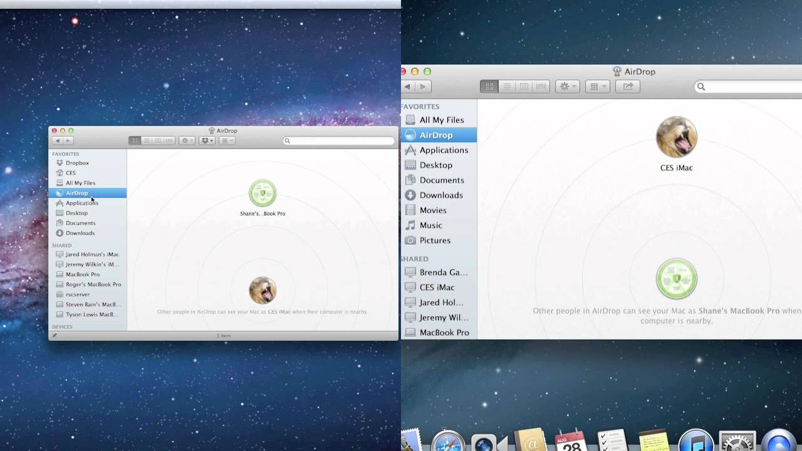The width and height of the screenshot is (802, 451).
Task: Open Desktop in the left window sidebar
Action: point(88,213)
